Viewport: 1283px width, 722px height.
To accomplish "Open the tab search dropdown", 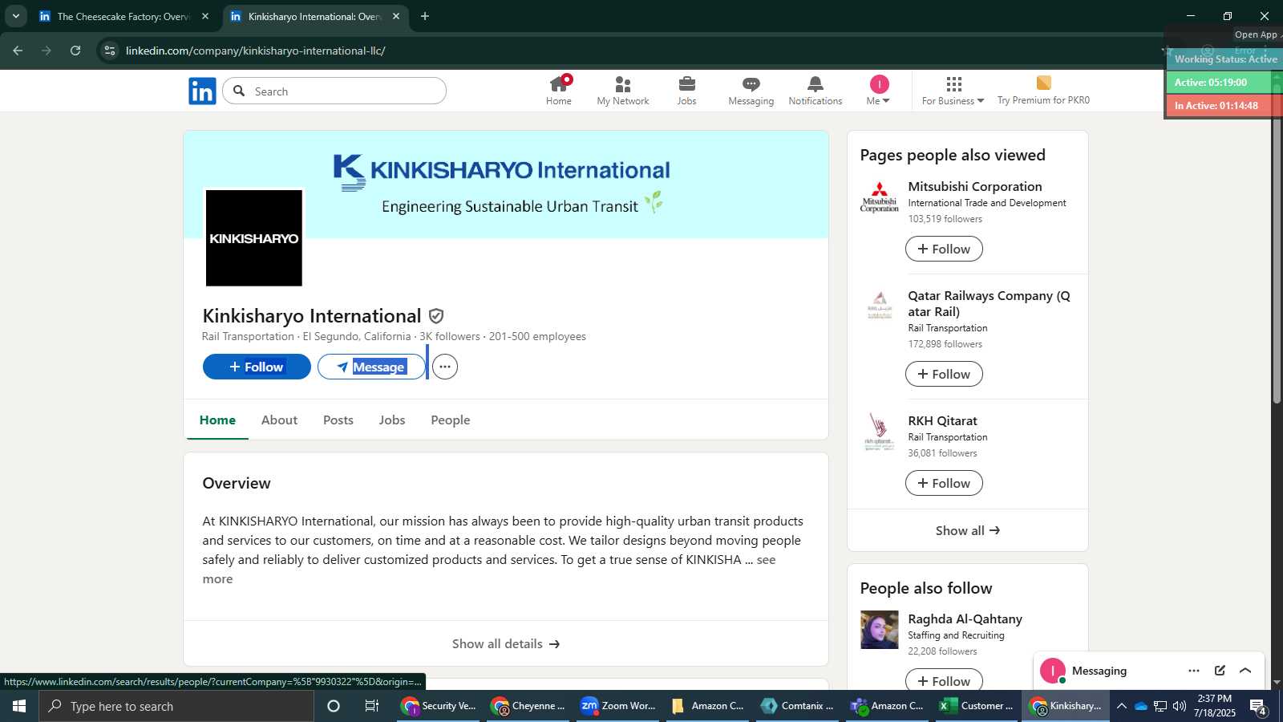I will pyautogui.click(x=15, y=16).
